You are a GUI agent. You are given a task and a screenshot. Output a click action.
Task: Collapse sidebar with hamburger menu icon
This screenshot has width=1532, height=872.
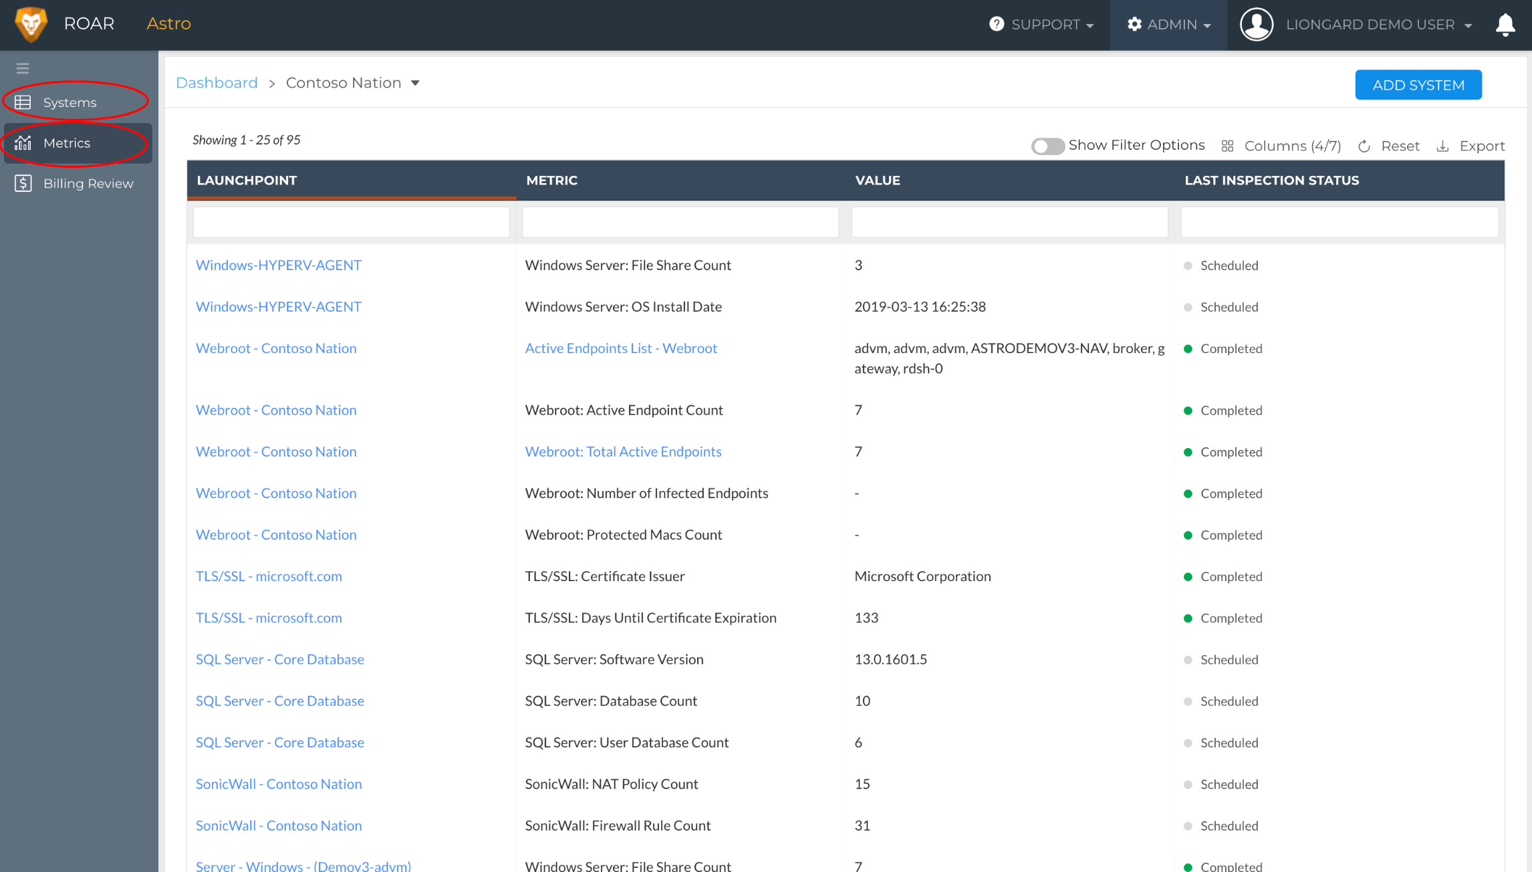[x=23, y=68]
